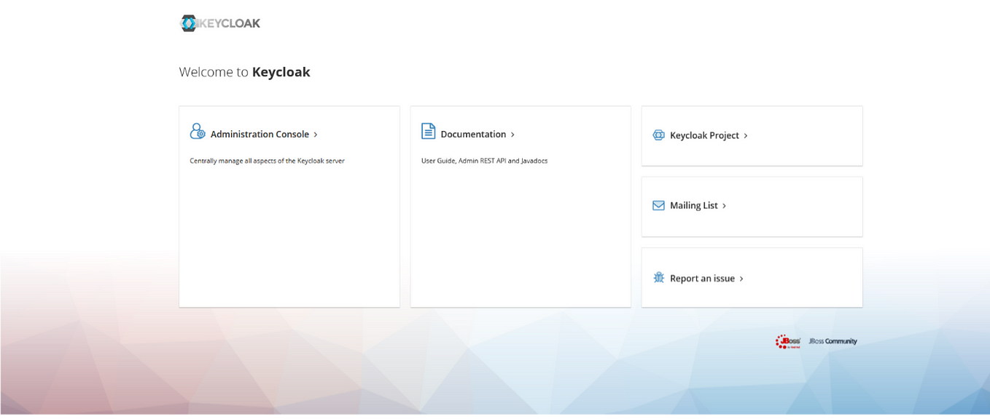Click the Mailing List envelope icon

[659, 206]
